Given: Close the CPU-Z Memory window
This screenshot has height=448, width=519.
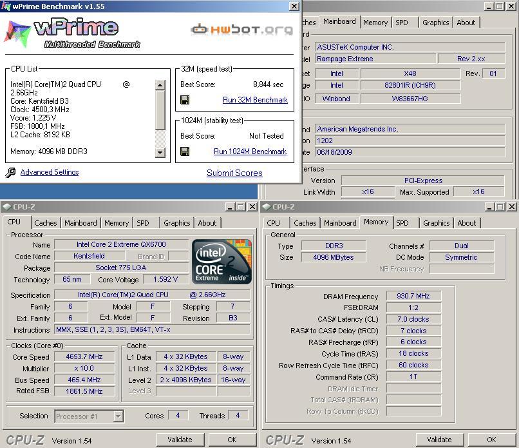Looking at the screenshot, I should [x=512, y=207].
